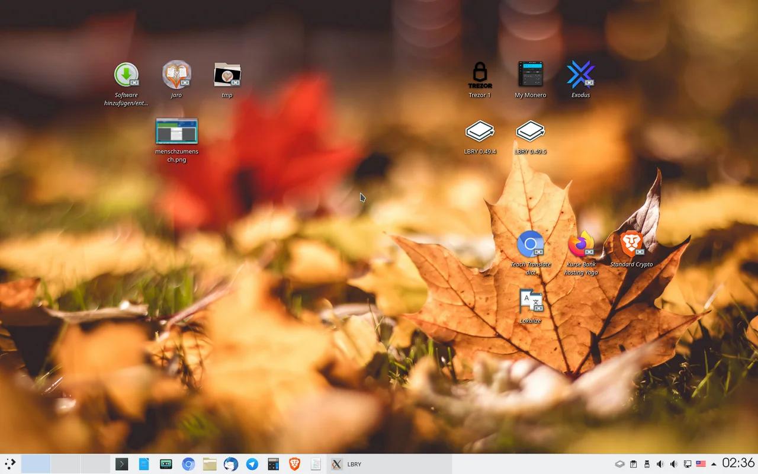Open the cassette tape app in taskbar
Screen dimensions: 758x474
point(166,464)
